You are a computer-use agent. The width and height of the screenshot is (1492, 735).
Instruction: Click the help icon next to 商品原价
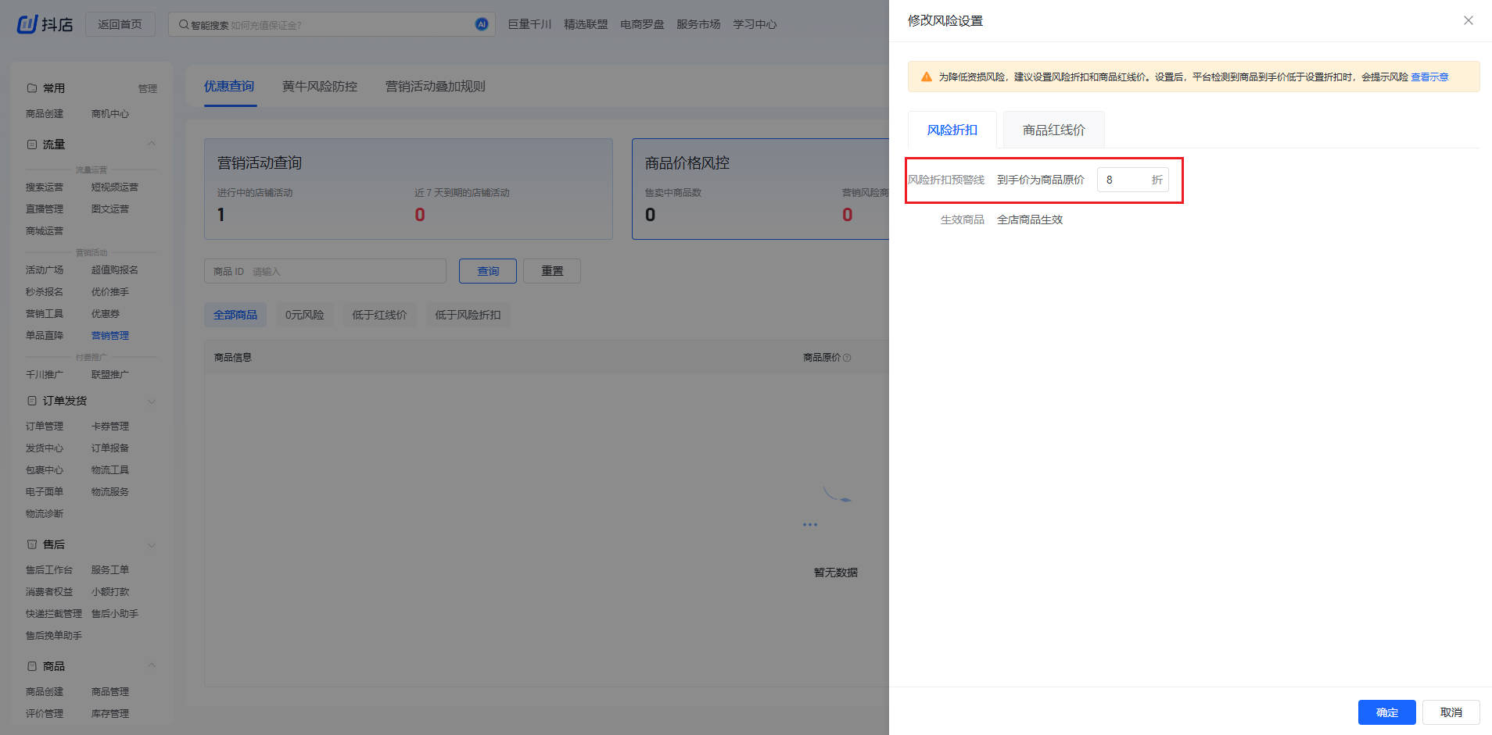click(x=847, y=358)
